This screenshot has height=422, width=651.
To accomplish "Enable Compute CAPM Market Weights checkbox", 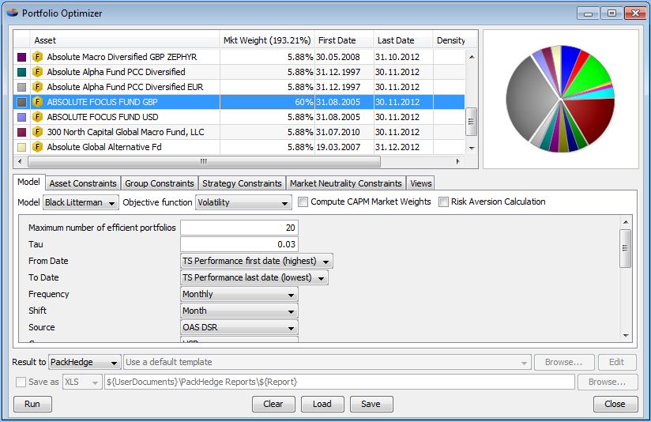I will 303,202.
